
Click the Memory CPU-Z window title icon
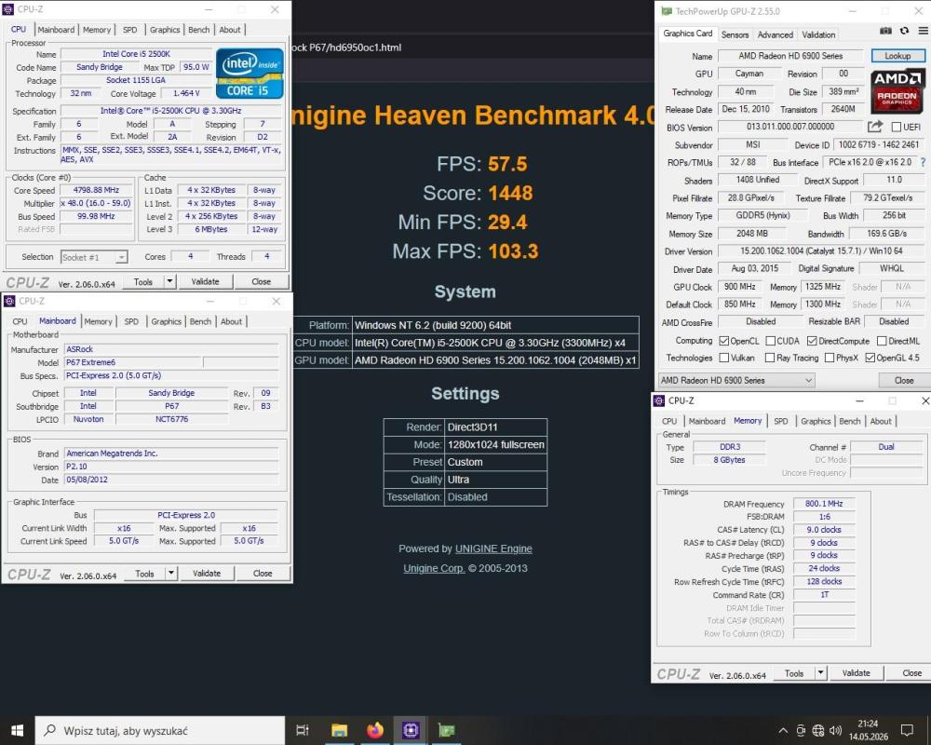click(658, 401)
